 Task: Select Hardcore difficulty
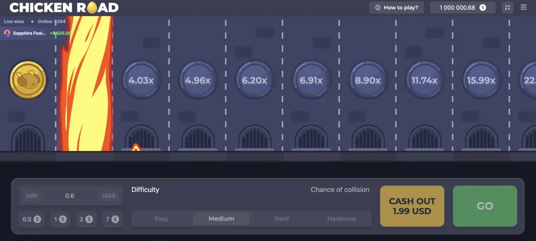341,219
